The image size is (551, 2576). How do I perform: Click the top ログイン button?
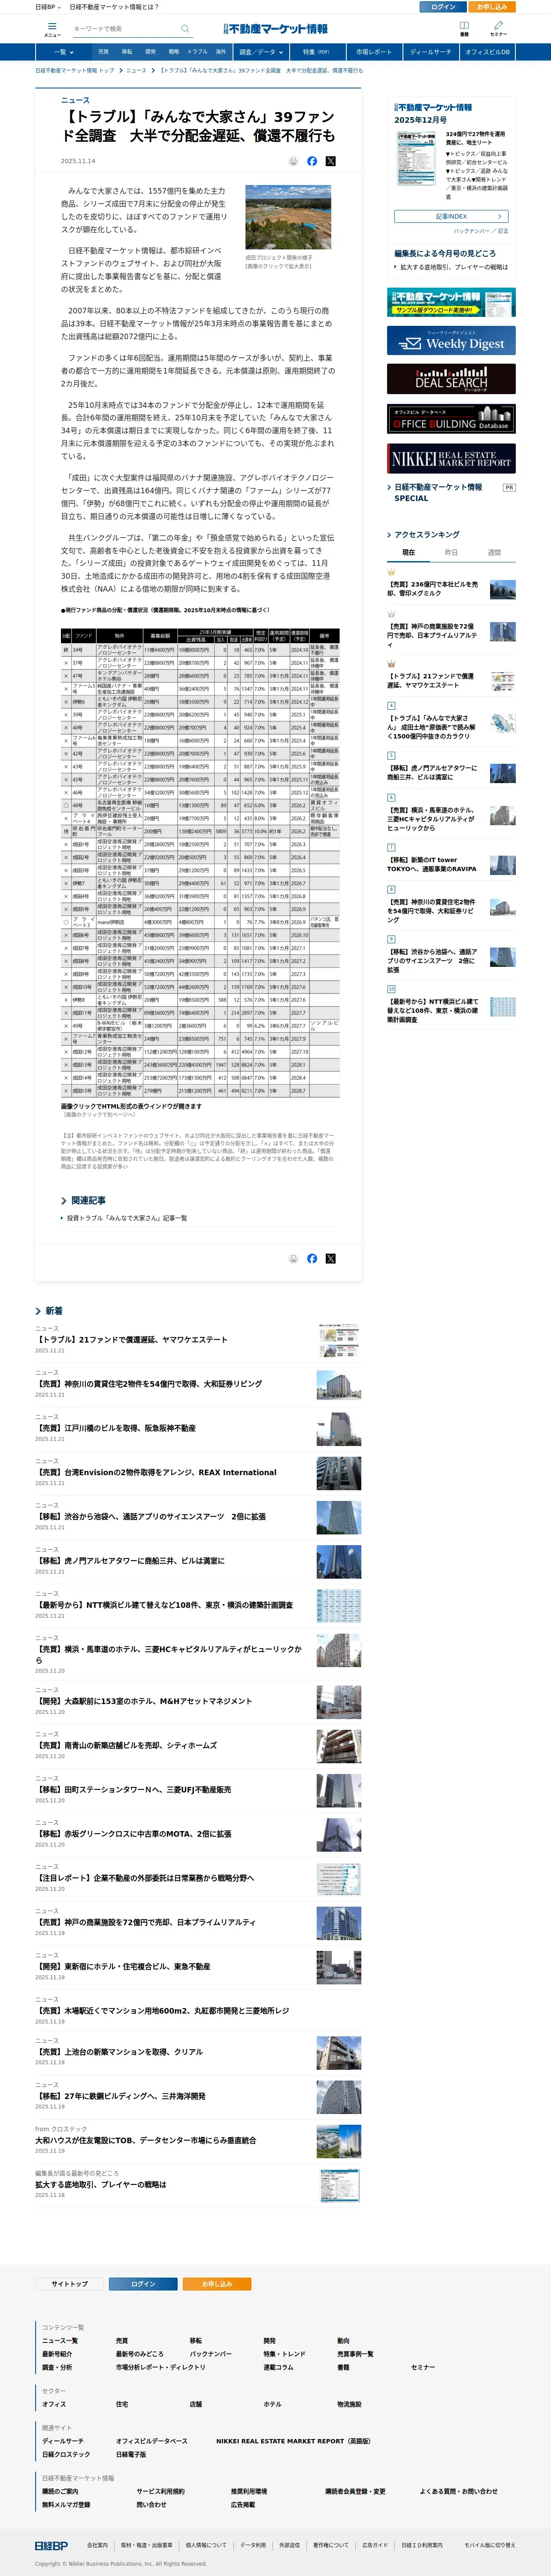(x=443, y=7)
